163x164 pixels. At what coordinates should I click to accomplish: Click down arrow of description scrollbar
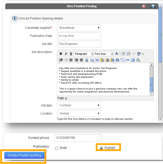[x=151, y=94]
